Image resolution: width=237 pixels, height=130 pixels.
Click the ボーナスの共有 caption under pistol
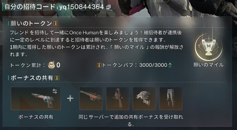[x=36, y=117]
